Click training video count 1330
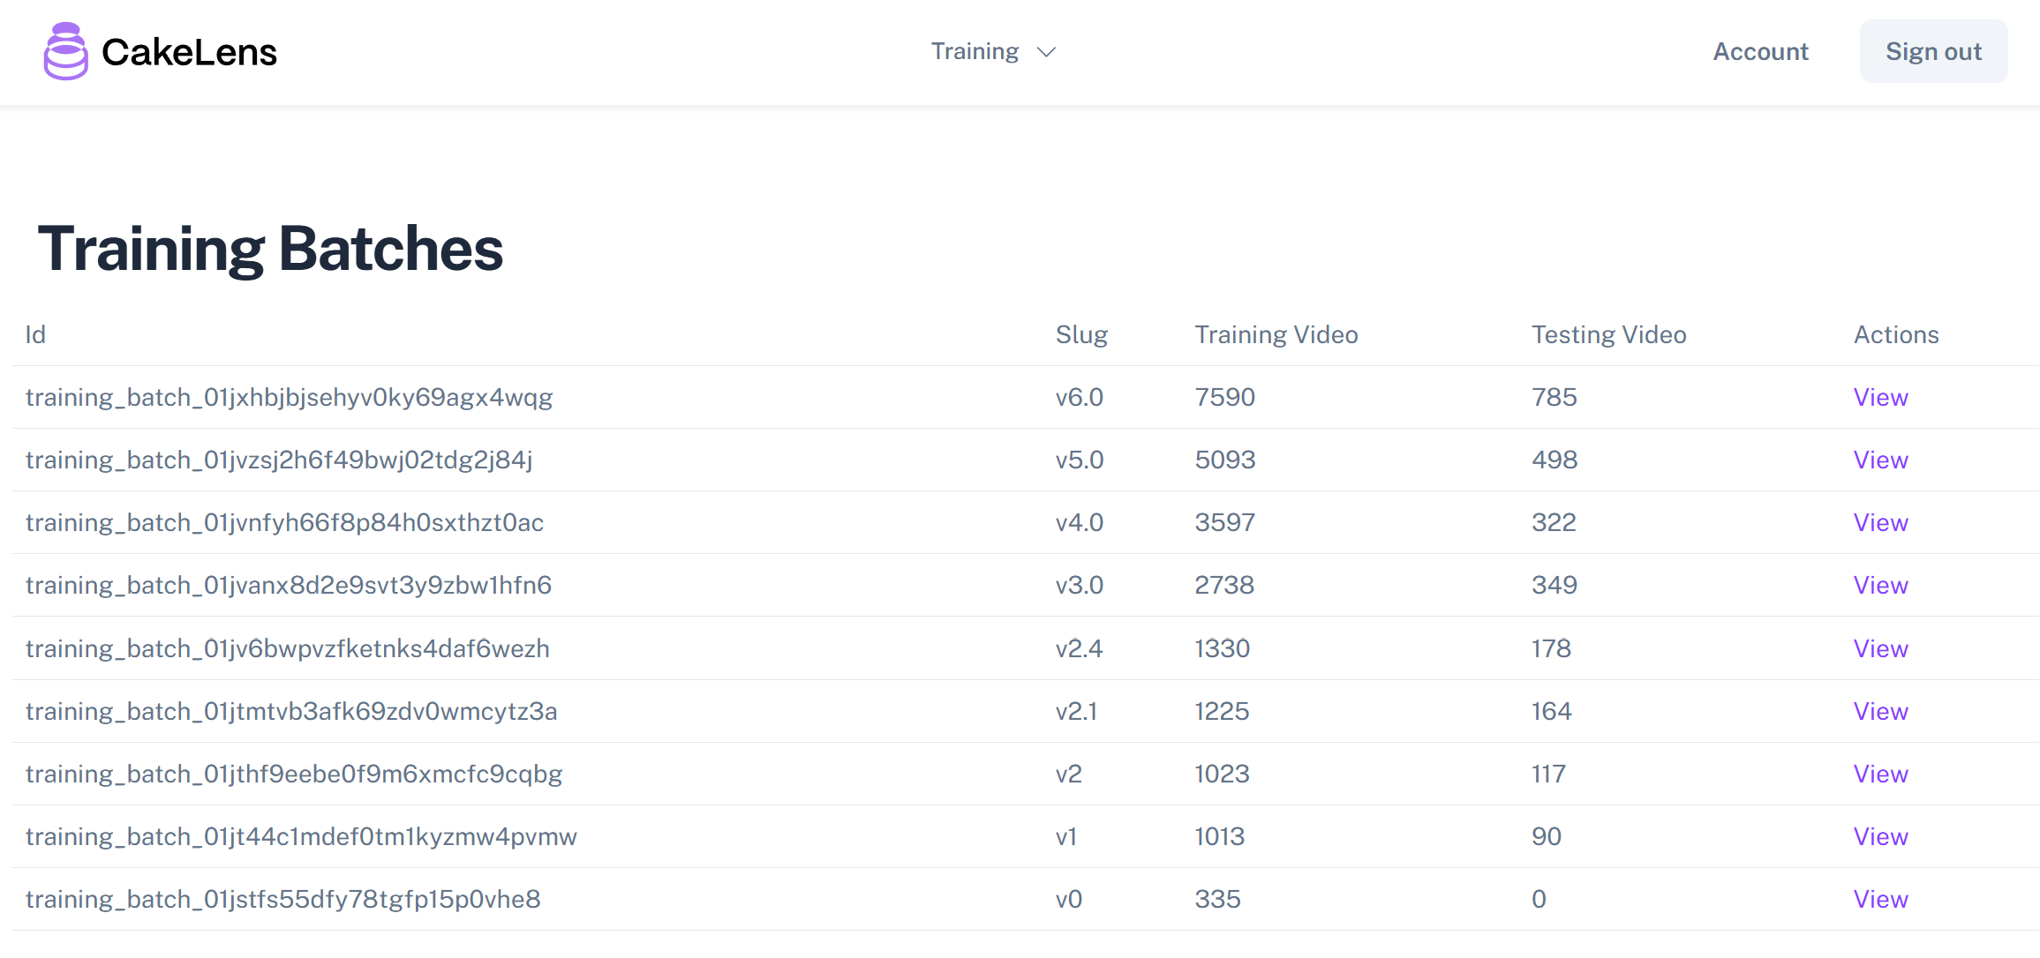 click(x=1222, y=648)
